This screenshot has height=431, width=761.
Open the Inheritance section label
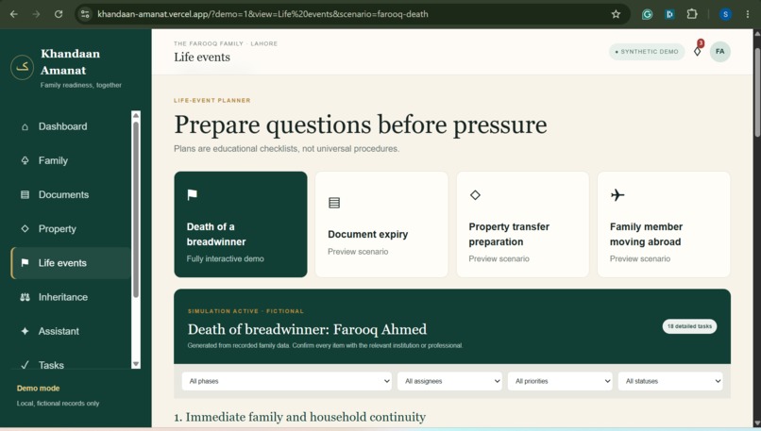coord(63,297)
